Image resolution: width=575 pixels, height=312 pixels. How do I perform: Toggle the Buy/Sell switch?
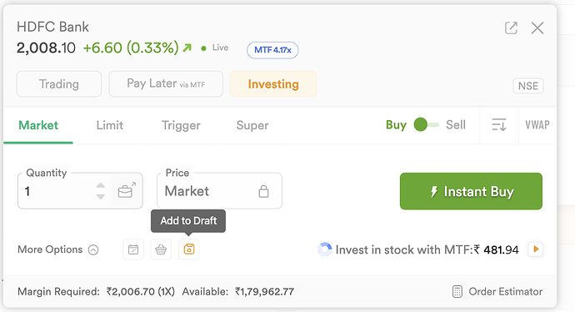[x=426, y=125]
